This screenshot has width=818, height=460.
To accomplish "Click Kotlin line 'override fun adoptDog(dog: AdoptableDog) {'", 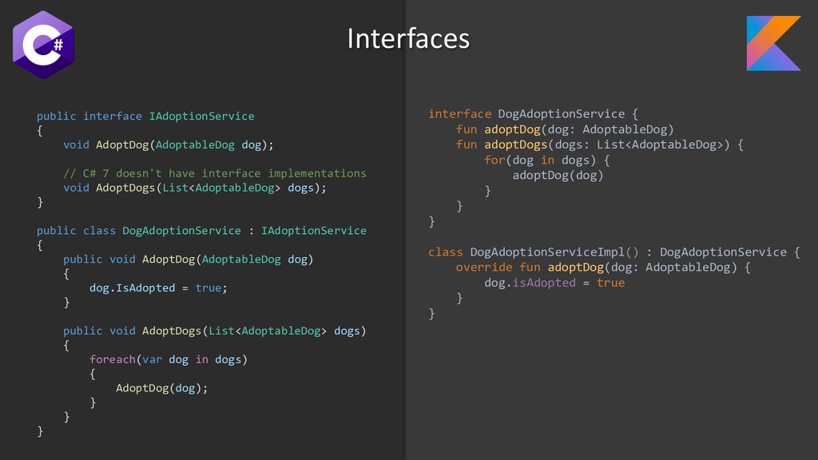I will click(x=604, y=267).
